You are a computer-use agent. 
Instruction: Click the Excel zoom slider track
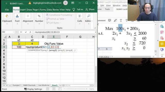tap(76, 89)
